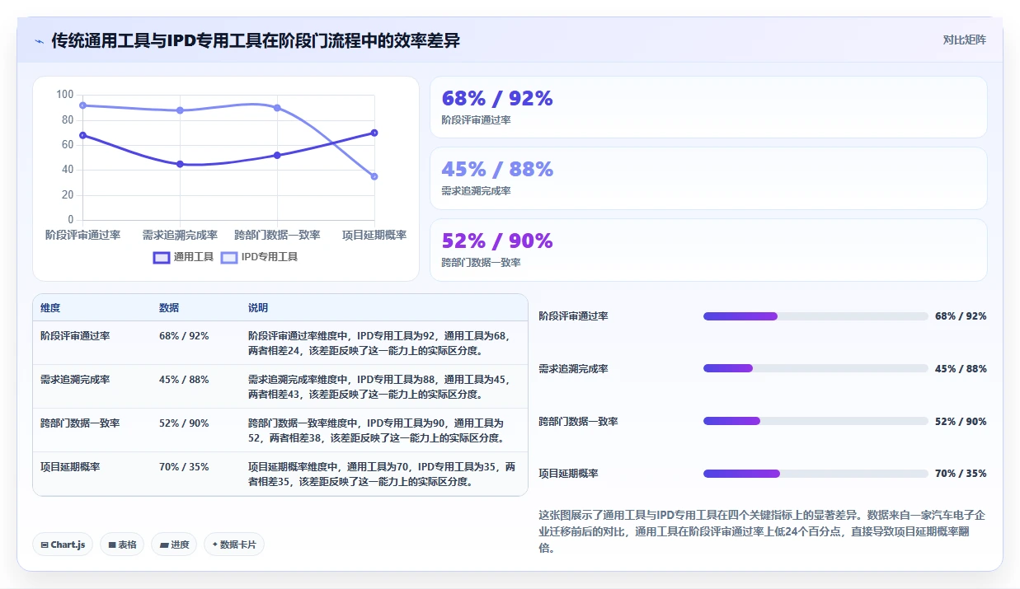Screen dimensions: 1020x589
Task: Click the pulse icon beside the title
Action: [39, 41]
